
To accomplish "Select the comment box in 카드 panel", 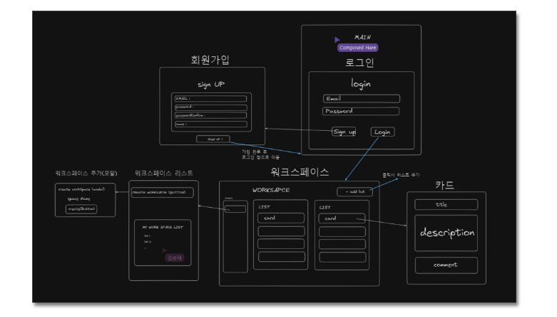I will 446,265.
